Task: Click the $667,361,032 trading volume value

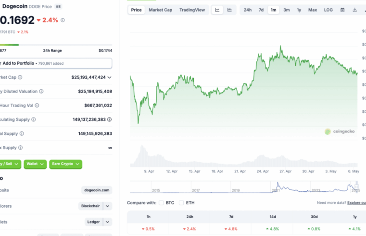Action: pos(98,106)
